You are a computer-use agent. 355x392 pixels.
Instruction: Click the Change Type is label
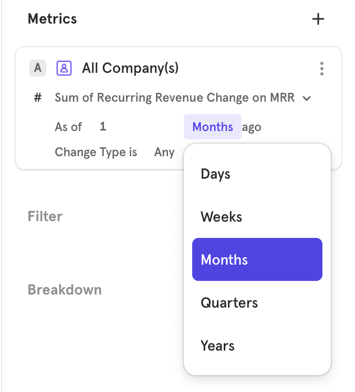pyautogui.click(x=96, y=152)
